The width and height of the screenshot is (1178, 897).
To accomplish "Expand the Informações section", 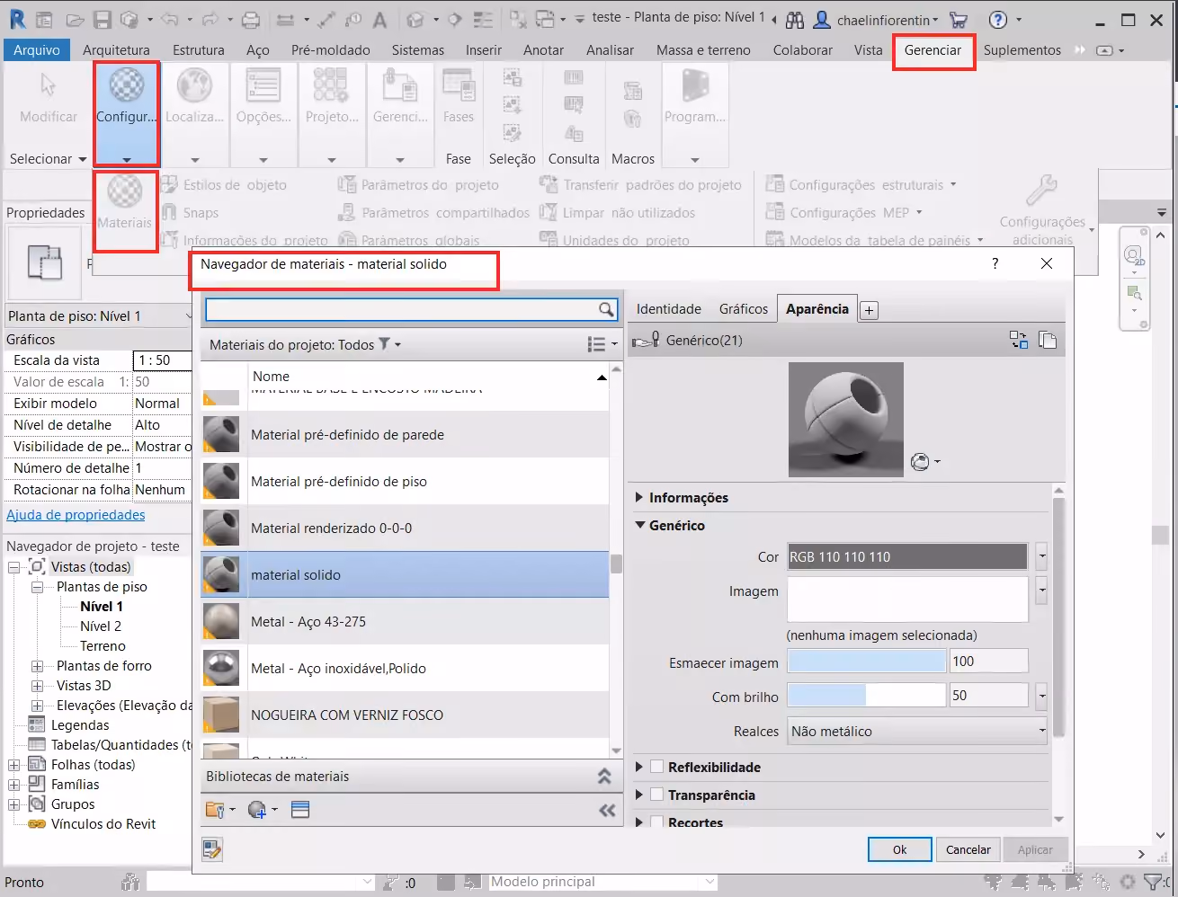I will [639, 497].
